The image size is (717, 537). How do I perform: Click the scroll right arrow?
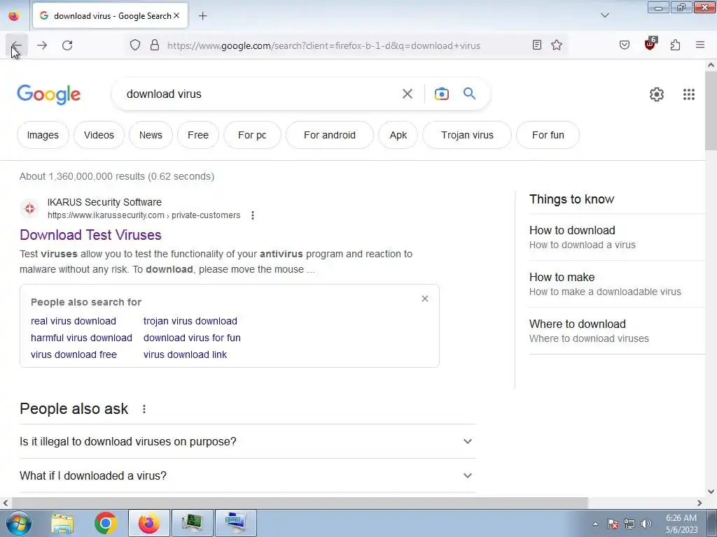pyautogui.click(x=699, y=503)
